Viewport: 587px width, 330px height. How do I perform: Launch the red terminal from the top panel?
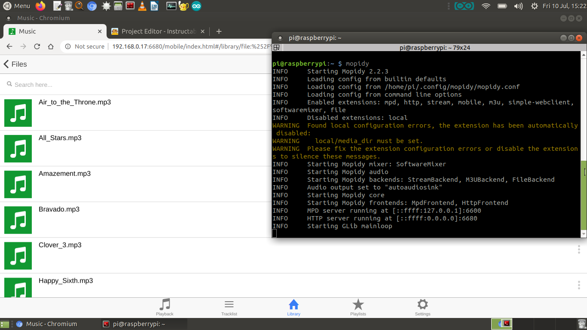point(130,6)
